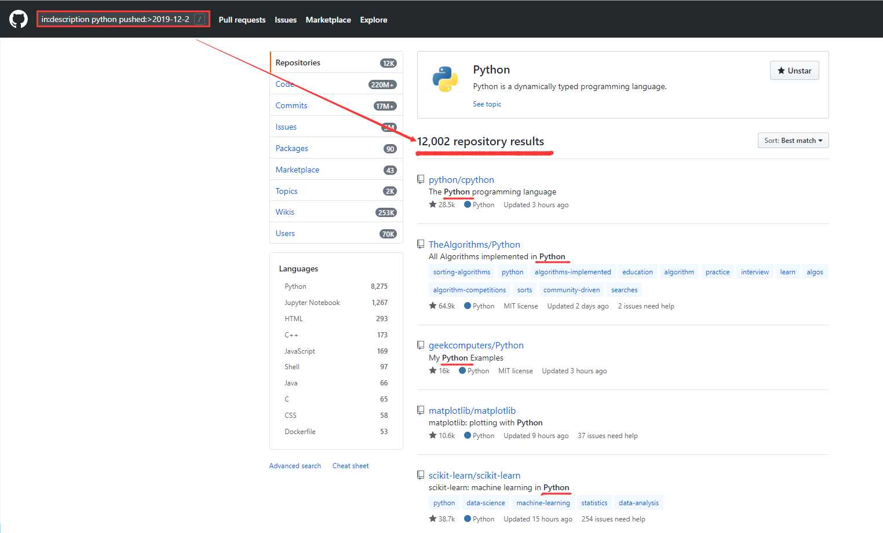Click the repo icon beside TheAlgorithms/Python
The width and height of the screenshot is (883, 533).
(421, 244)
